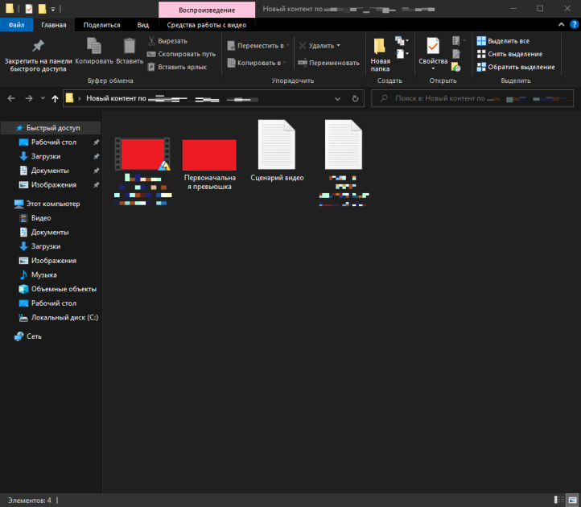Screen dimensions: 581x507
Task: Switch to large icons view layout
Action: pyautogui.click(x=572, y=500)
